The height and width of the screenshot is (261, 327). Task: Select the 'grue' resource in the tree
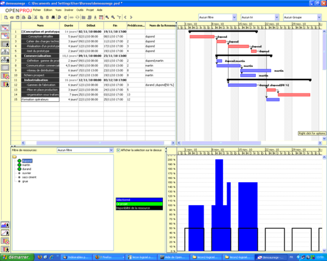25,181
